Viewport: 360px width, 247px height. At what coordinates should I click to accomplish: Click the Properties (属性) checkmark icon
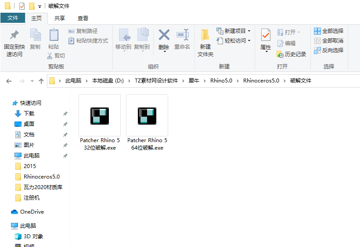pyautogui.click(x=266, y=35)
